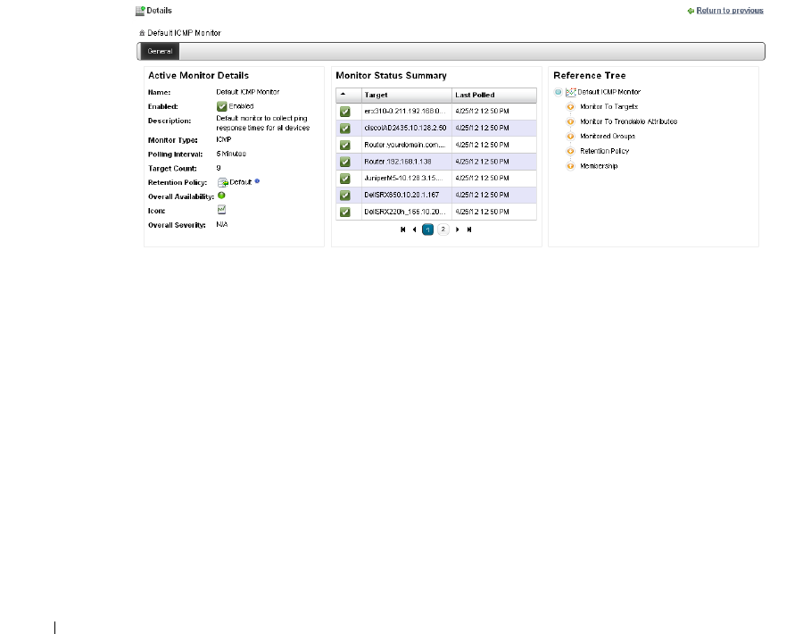Expand Monitor To Targets node
803x634 pixels.
570,106
